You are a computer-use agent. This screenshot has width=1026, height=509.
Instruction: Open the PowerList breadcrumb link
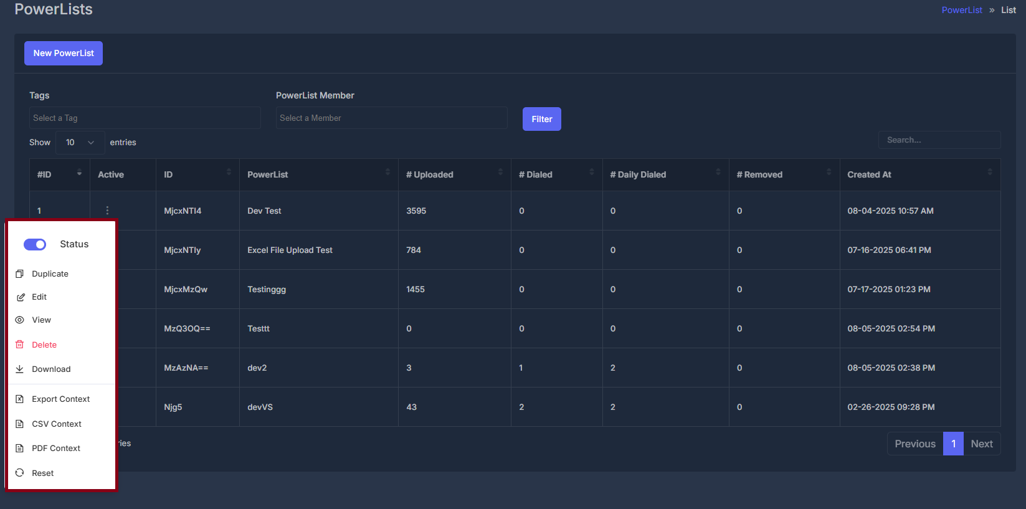click(x=962, y=10)
